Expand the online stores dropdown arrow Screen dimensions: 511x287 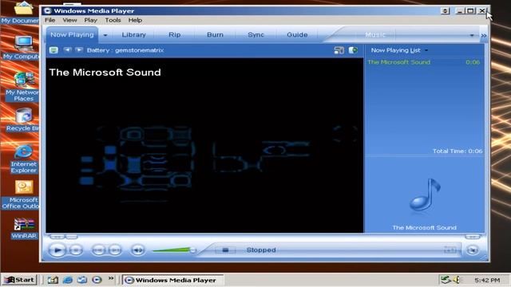472,35
